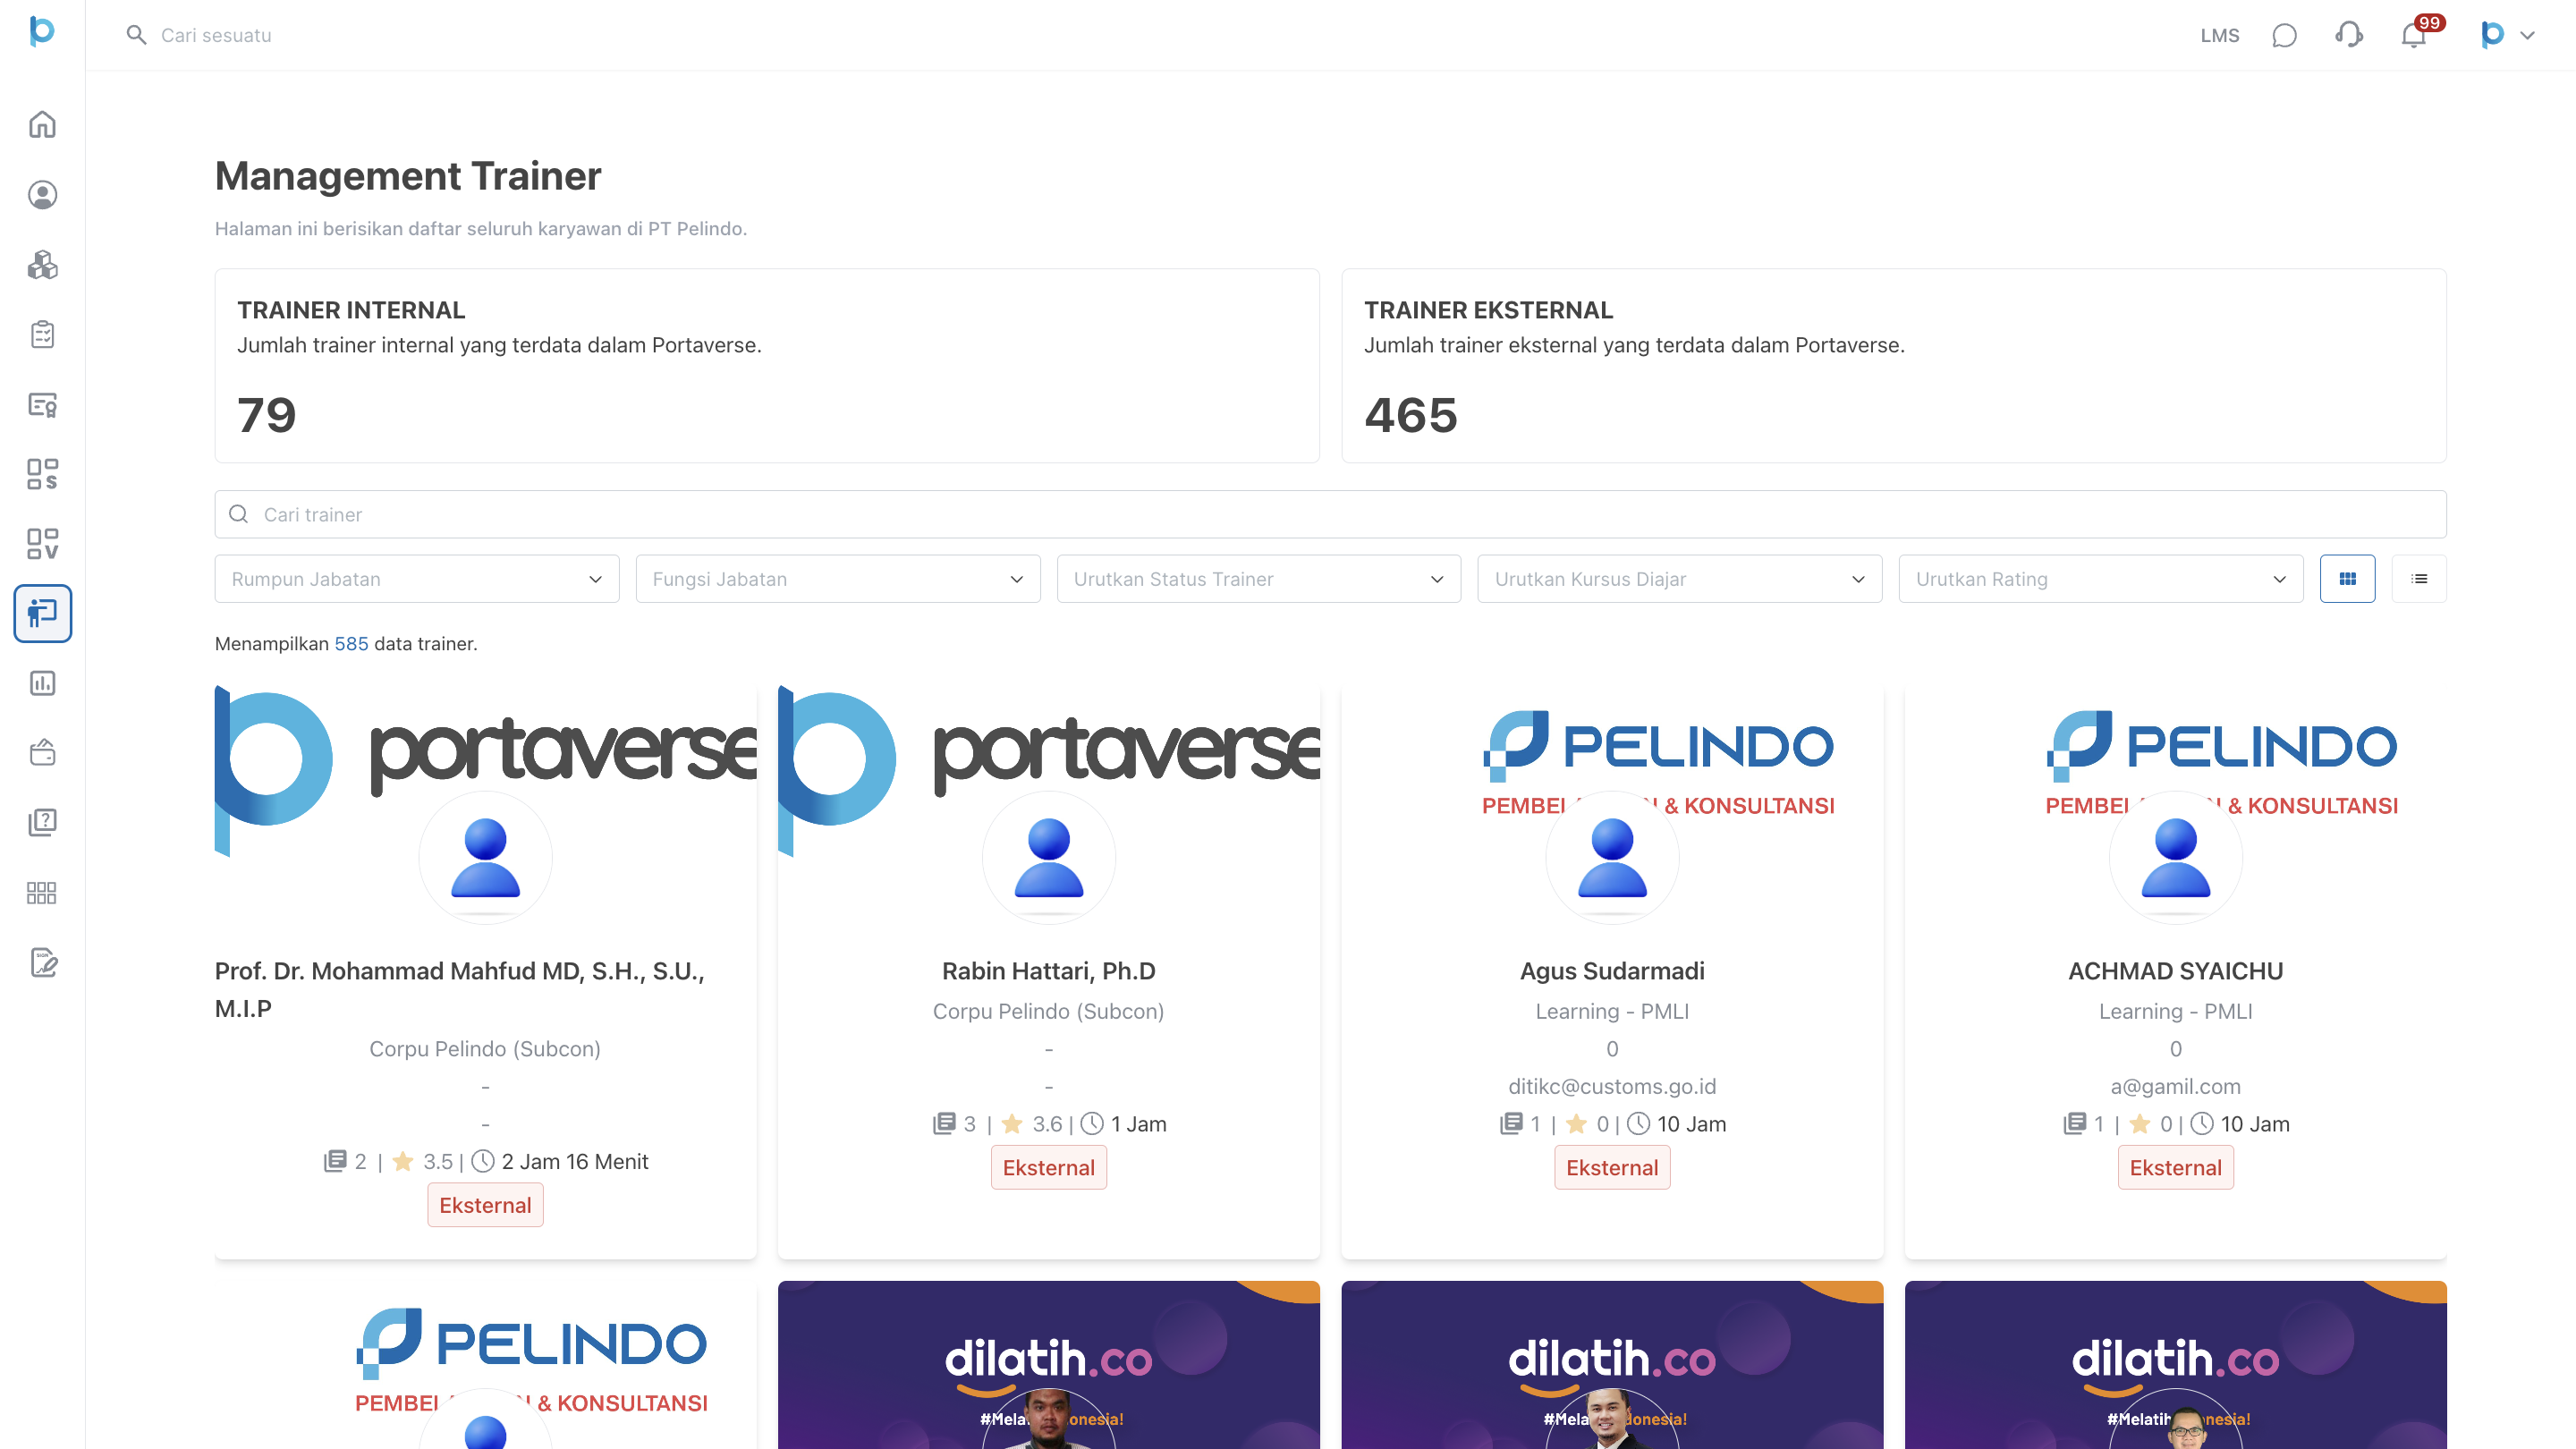The image size is (2576, 1449).
Task: Open the clipboard checklist sidebar icon
Action: (x=42, y=334)
